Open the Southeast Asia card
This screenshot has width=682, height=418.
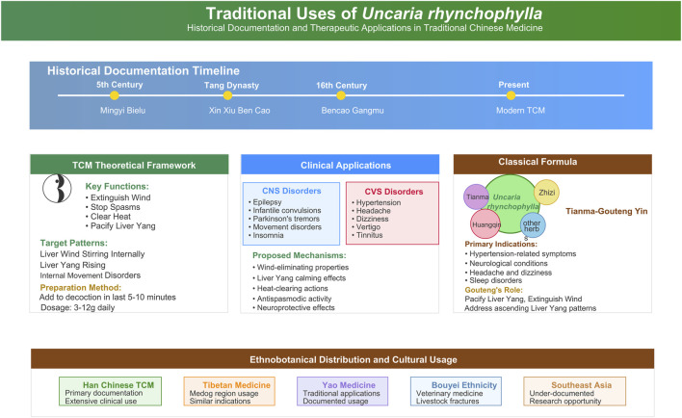point(574,391)
